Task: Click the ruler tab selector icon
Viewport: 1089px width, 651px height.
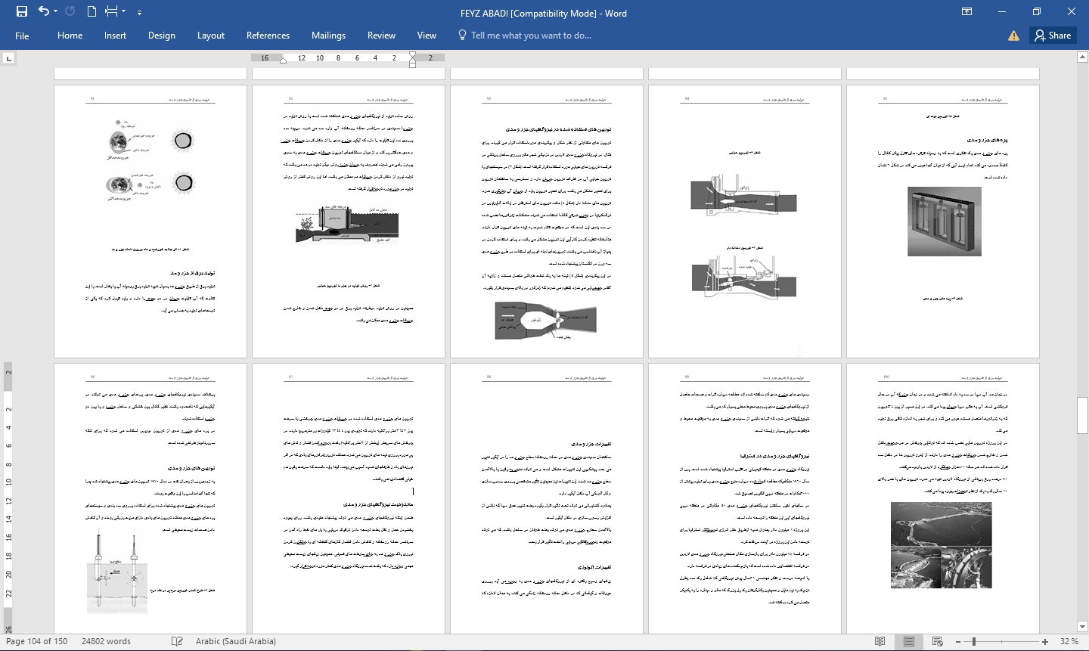Action: [x=8, y=58]
